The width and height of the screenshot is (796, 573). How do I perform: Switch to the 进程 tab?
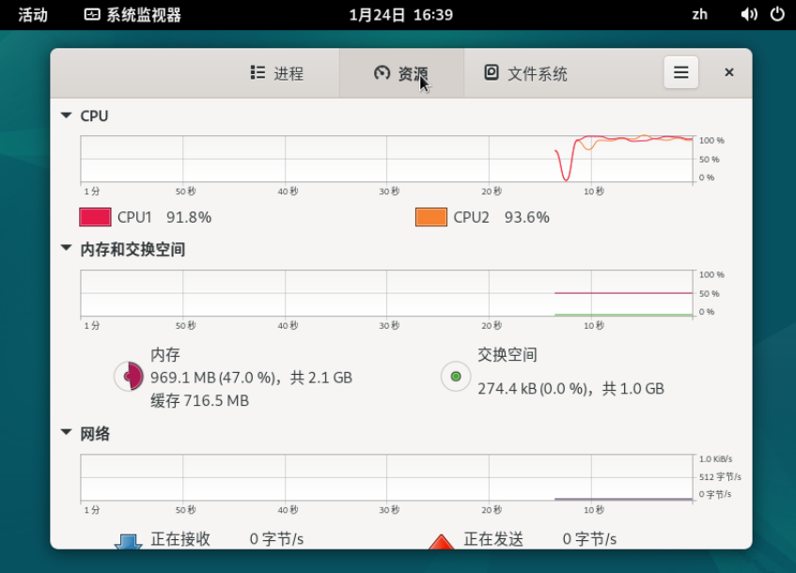coord(277,73)
